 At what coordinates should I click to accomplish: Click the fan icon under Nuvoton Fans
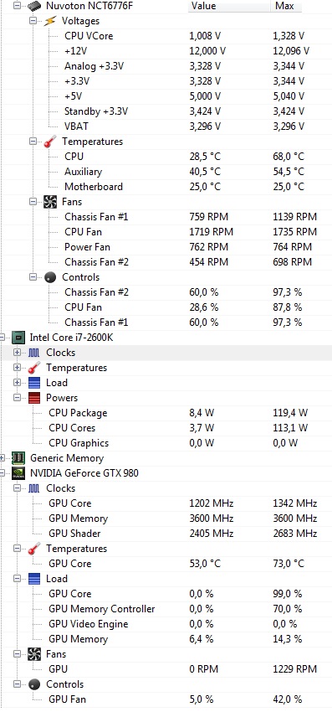click(50, 202)
